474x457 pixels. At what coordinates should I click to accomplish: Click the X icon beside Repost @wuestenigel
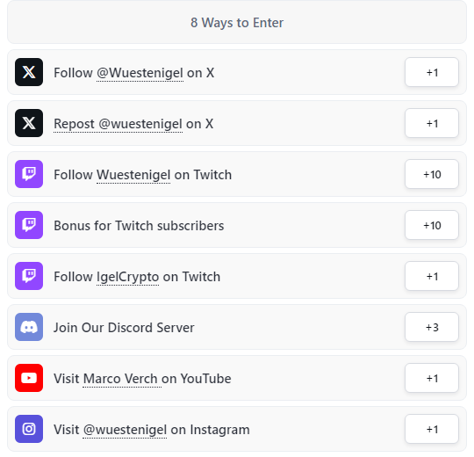point(29,123)
